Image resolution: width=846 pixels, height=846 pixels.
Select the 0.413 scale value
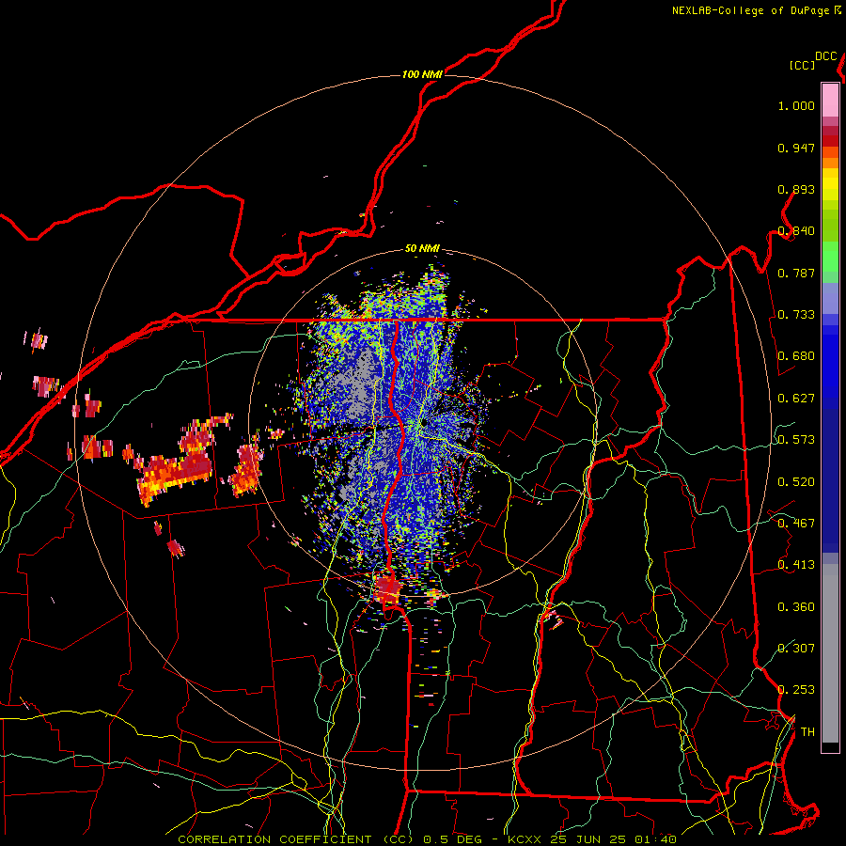click(796, 565)
